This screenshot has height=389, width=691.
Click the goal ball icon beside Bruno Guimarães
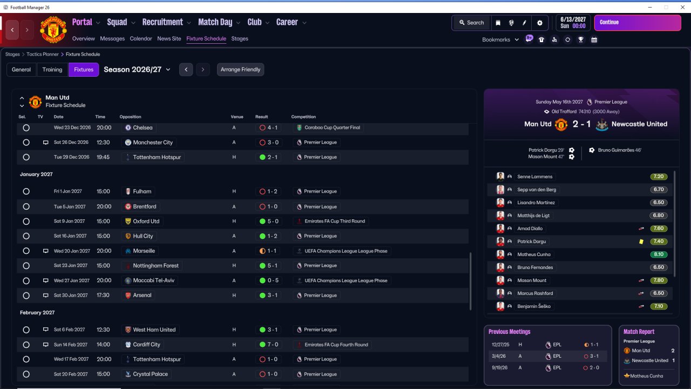[x=592, y=150]
